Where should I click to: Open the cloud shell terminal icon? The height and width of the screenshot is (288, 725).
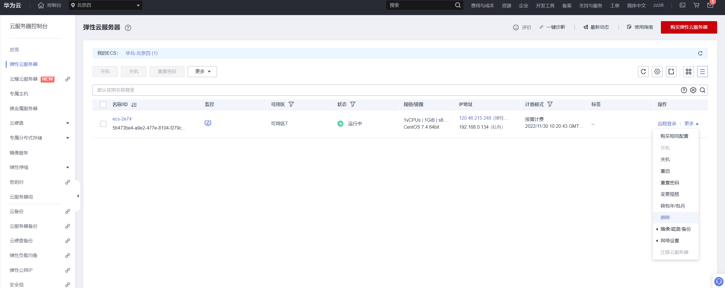tap(682, 5)
